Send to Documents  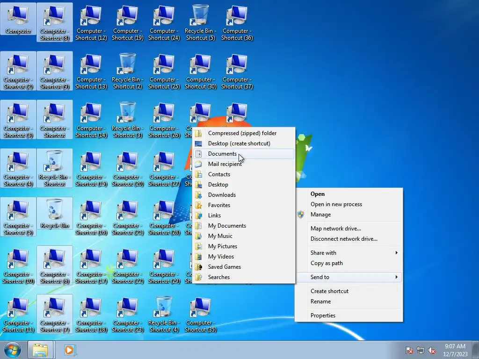click(243, 154)
